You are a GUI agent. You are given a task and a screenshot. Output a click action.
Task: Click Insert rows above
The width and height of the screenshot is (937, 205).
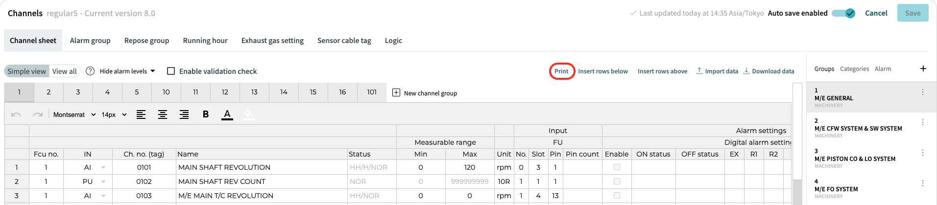point(662,71)
